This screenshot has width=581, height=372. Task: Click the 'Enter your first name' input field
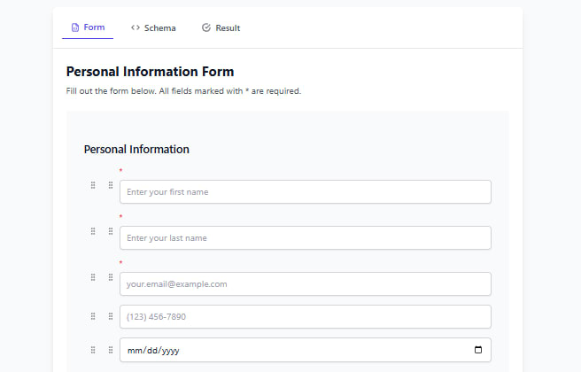[306, 192]
